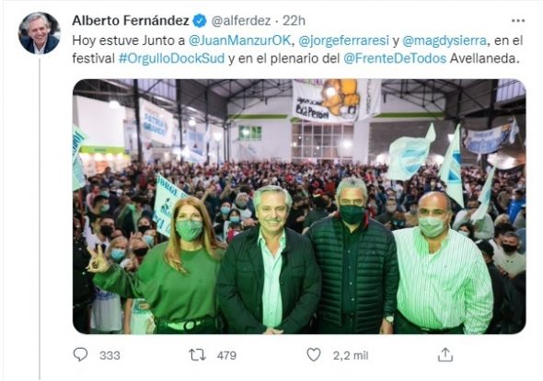The image size is (543, 381).
Task: Like the tweet with the heart icon
Action: [x=314, y=355]
